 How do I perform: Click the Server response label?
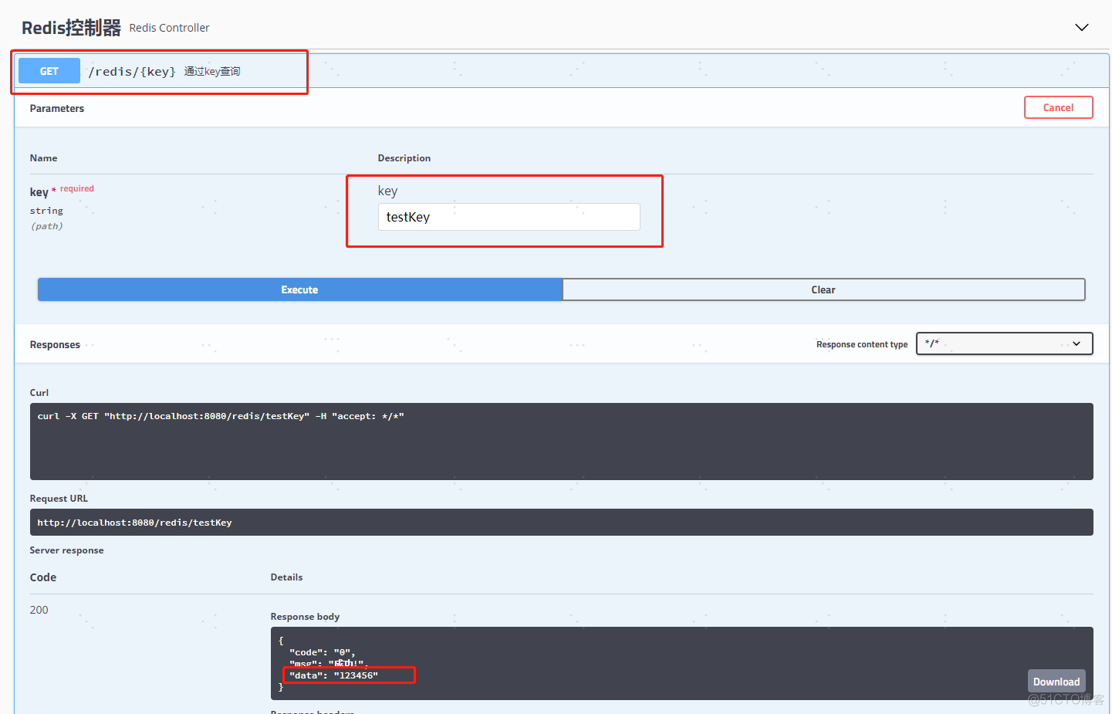pos(66,550)
